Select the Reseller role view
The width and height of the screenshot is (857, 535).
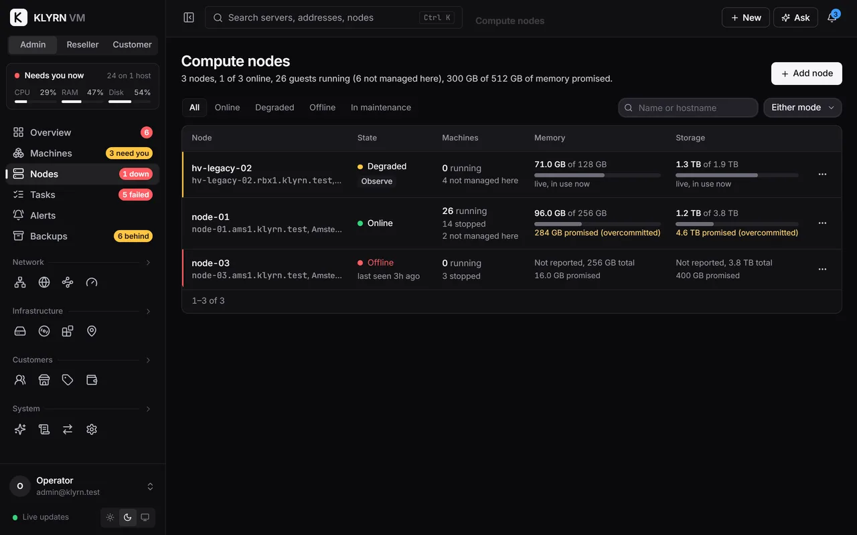82,45
